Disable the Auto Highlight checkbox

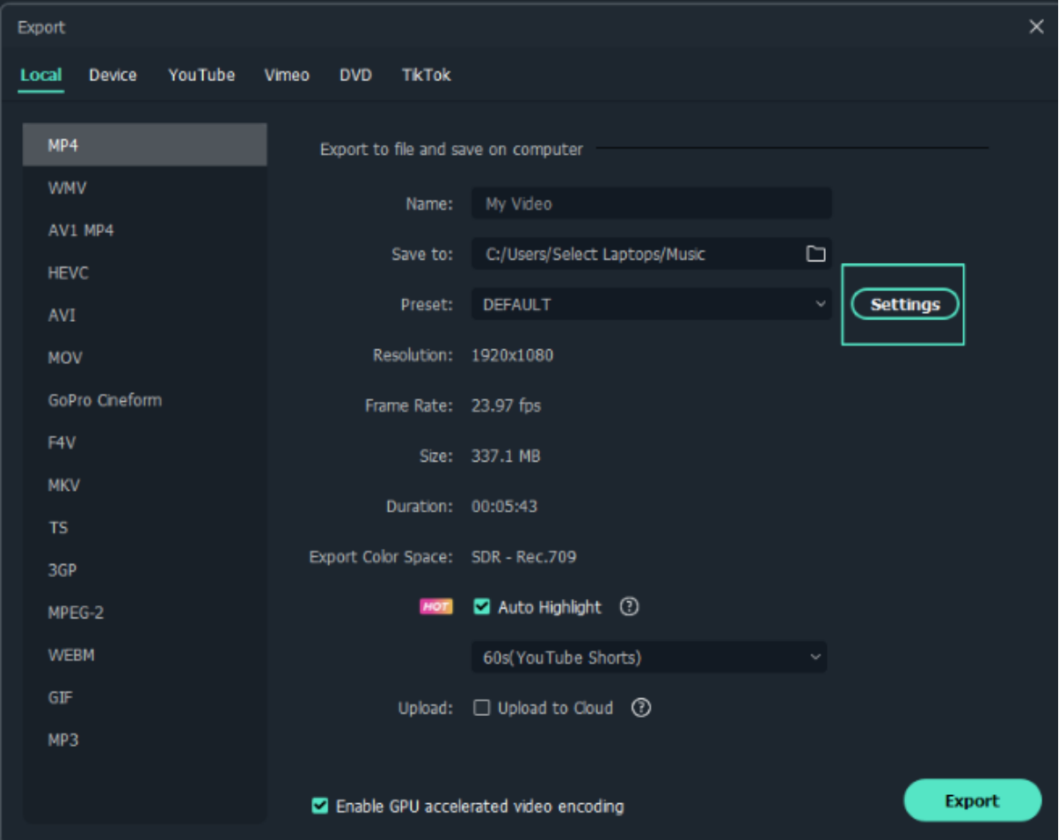481,606
